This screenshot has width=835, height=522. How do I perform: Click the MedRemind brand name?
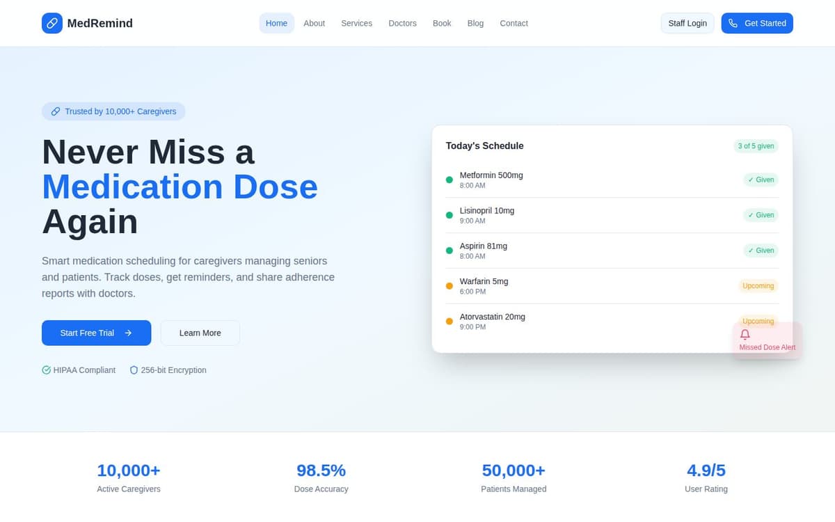100,23
